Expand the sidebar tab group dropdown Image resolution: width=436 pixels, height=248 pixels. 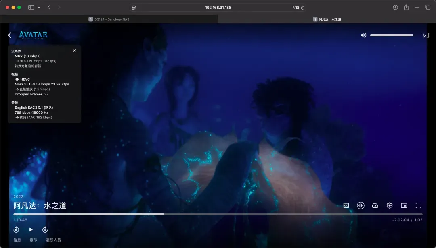click(x=39, y=8)
